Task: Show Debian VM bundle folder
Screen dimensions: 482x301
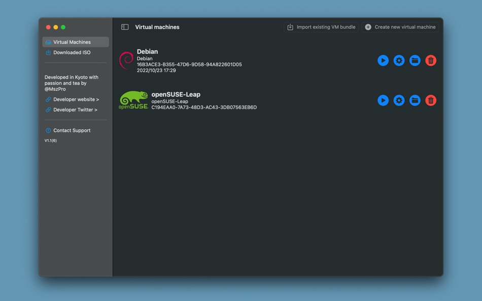Action: 415,60
